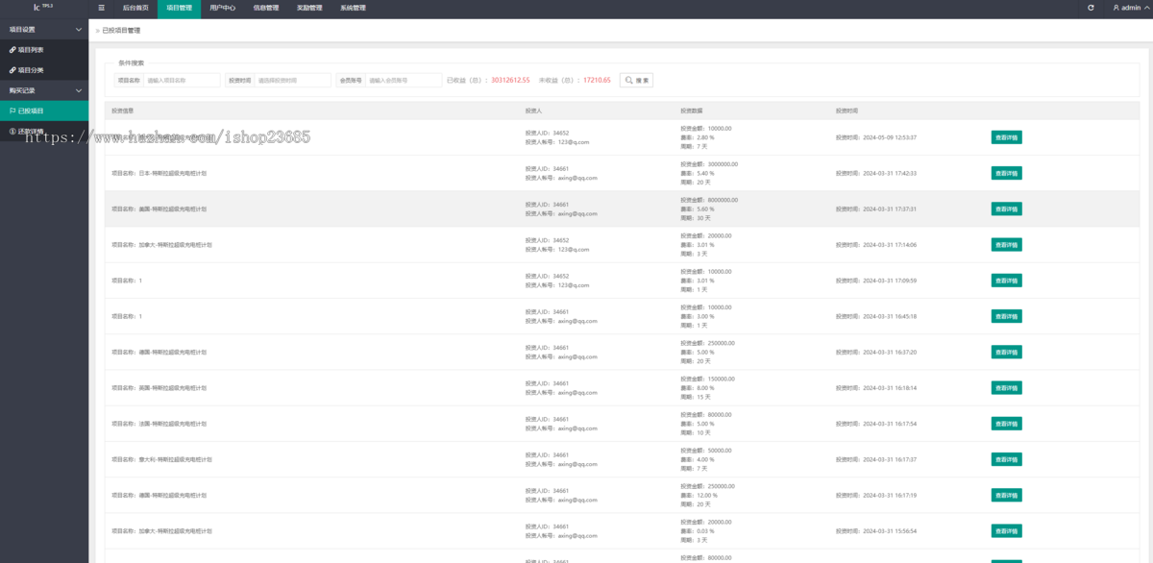View details for 2024-03-31 16:17:19 investment

pos(1006,495)
